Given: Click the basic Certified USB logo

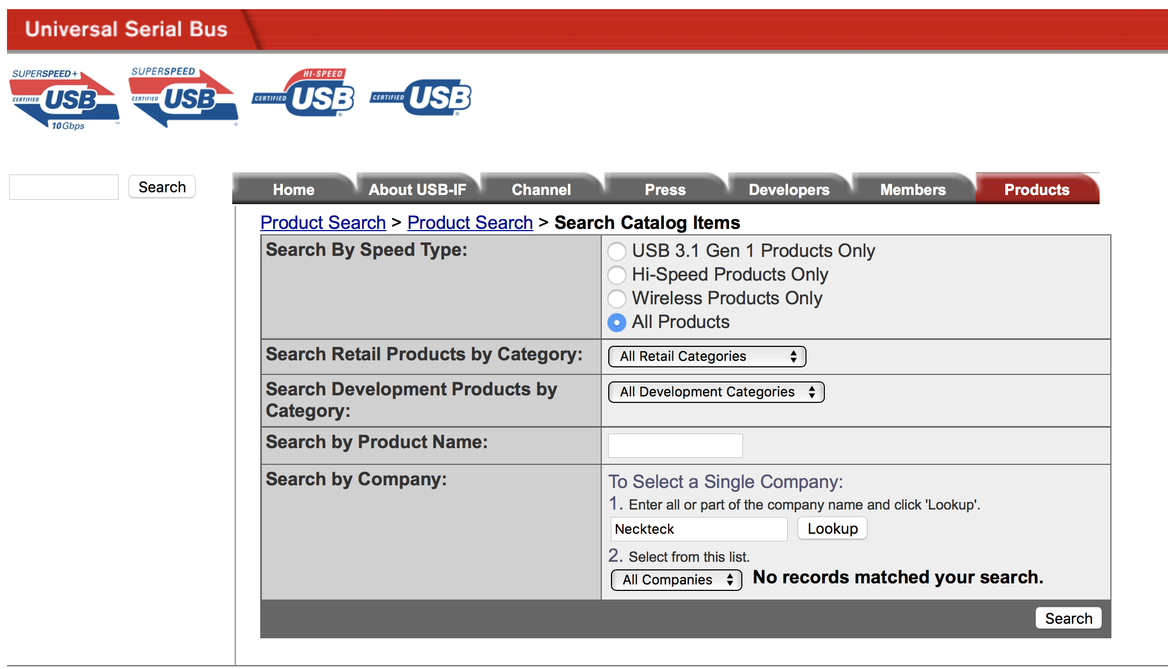Looking at the screenshot, I should pos(421,97).
